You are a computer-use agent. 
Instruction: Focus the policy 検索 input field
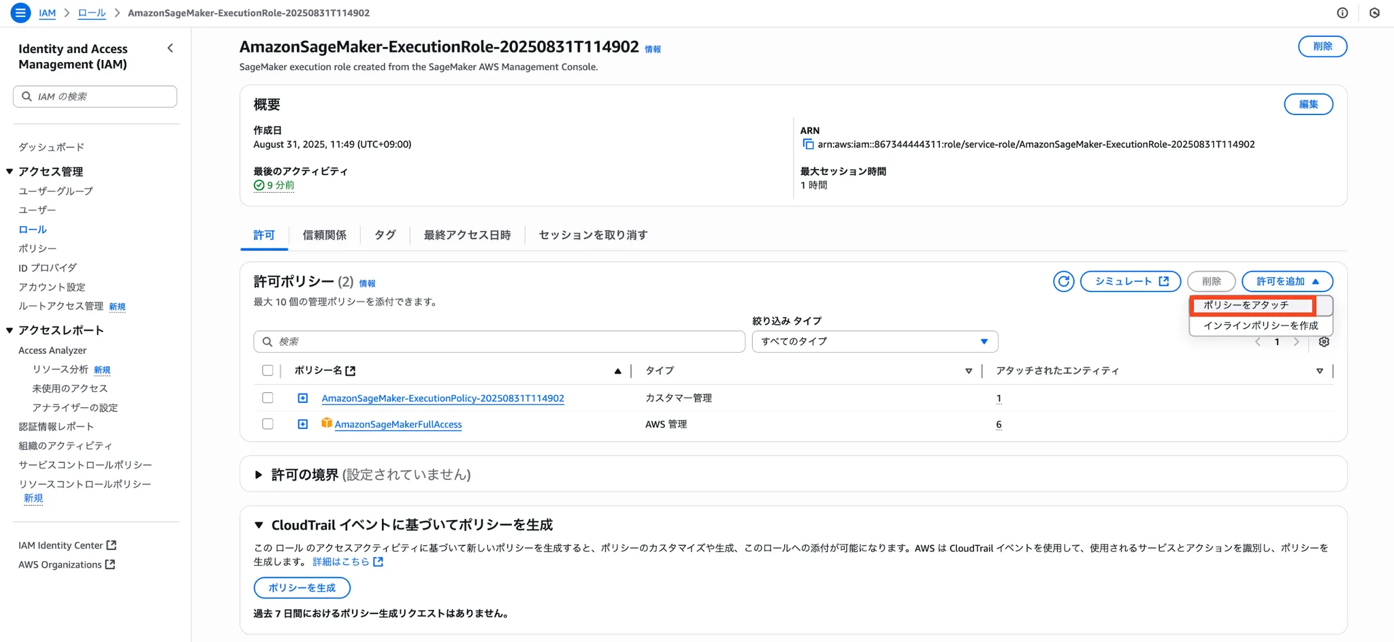point(499,341)
